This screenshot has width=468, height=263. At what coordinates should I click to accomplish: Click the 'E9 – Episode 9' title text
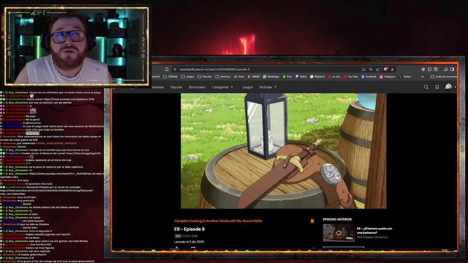[x=189, y=229]
